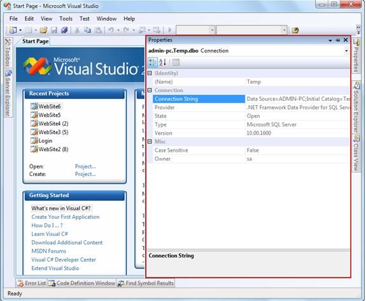
Task: Open the Server Explorer side tab
Action: tap(8, 92)
